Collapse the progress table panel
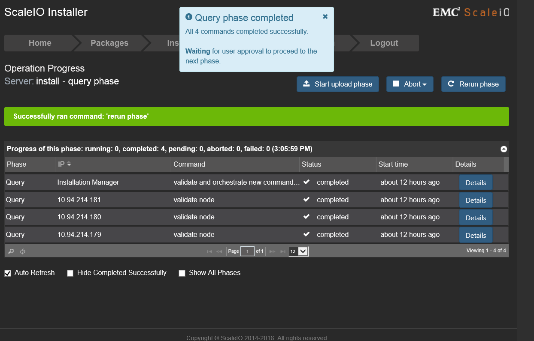The height and width of the screenshot is (341, 534). [504, 149]
